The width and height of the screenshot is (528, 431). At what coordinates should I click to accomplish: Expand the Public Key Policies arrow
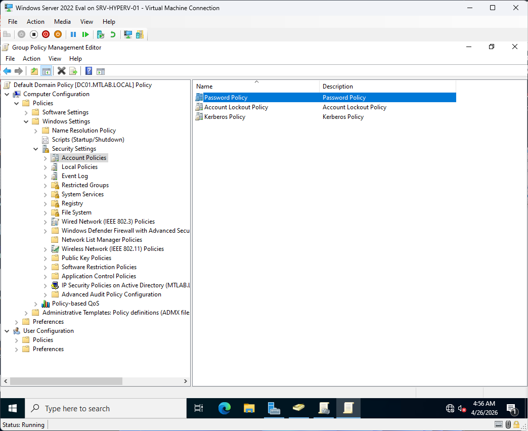45,258
